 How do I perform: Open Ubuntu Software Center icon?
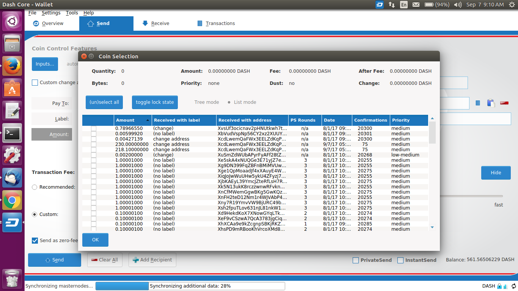[12, 88]
